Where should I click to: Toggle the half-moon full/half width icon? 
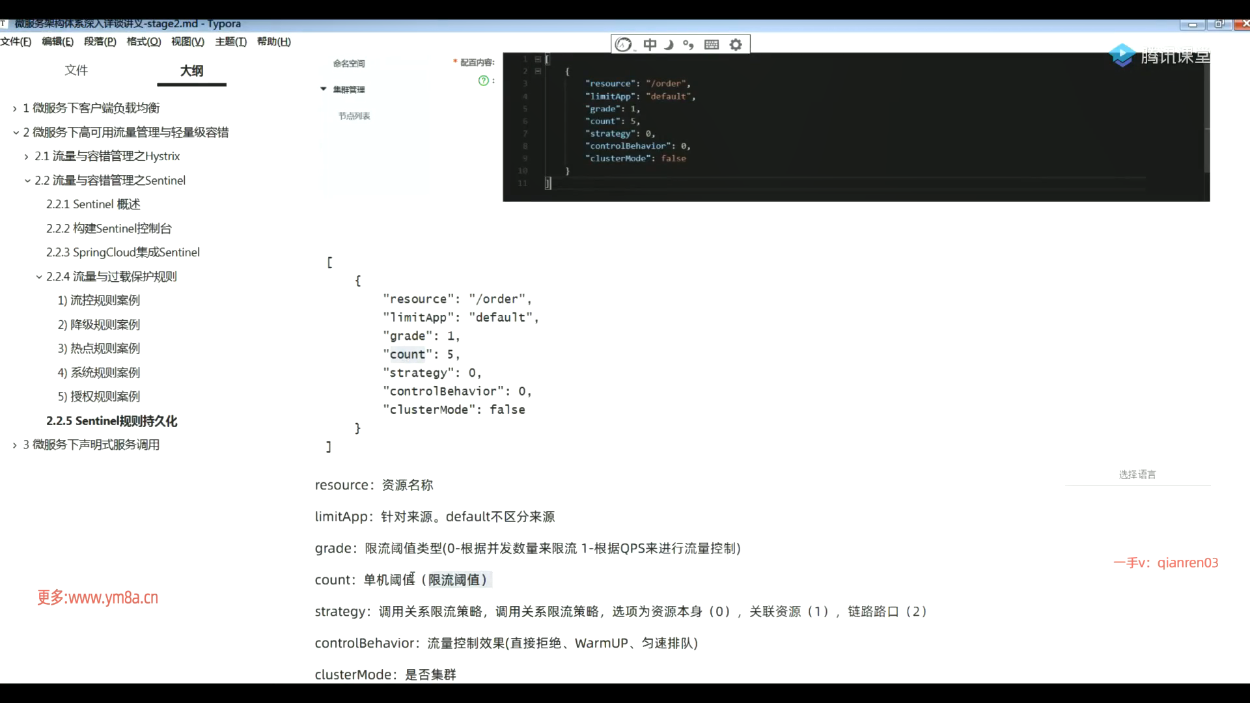point(669,44)
